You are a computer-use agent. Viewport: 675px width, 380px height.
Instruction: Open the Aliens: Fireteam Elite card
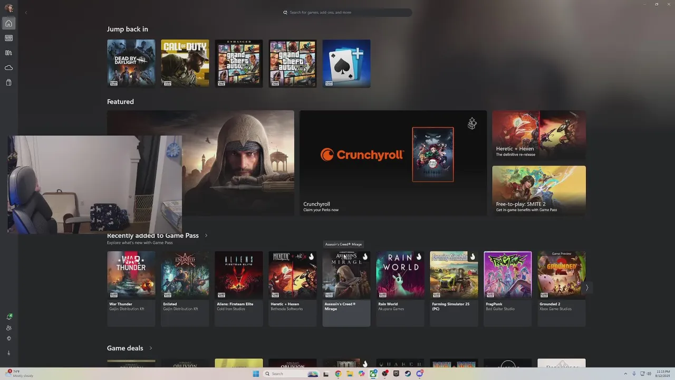click(x=239, y=289)
